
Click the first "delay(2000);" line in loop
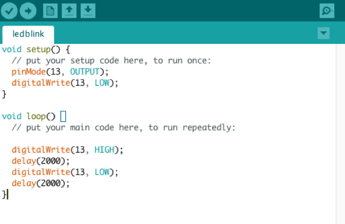click(x=40, y=161)
